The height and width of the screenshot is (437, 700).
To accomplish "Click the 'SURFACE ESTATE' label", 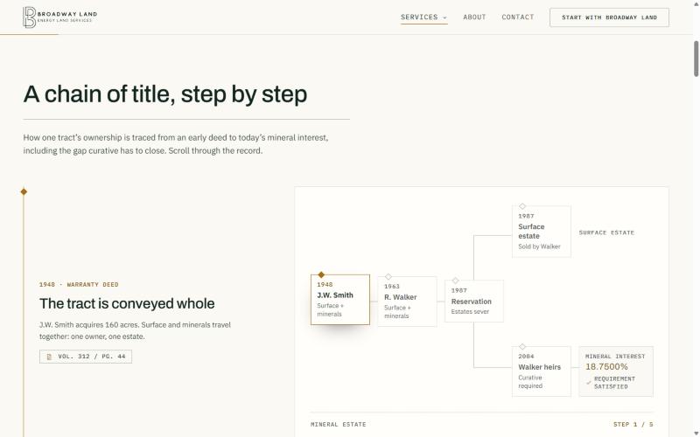I will tap(606, 232).
